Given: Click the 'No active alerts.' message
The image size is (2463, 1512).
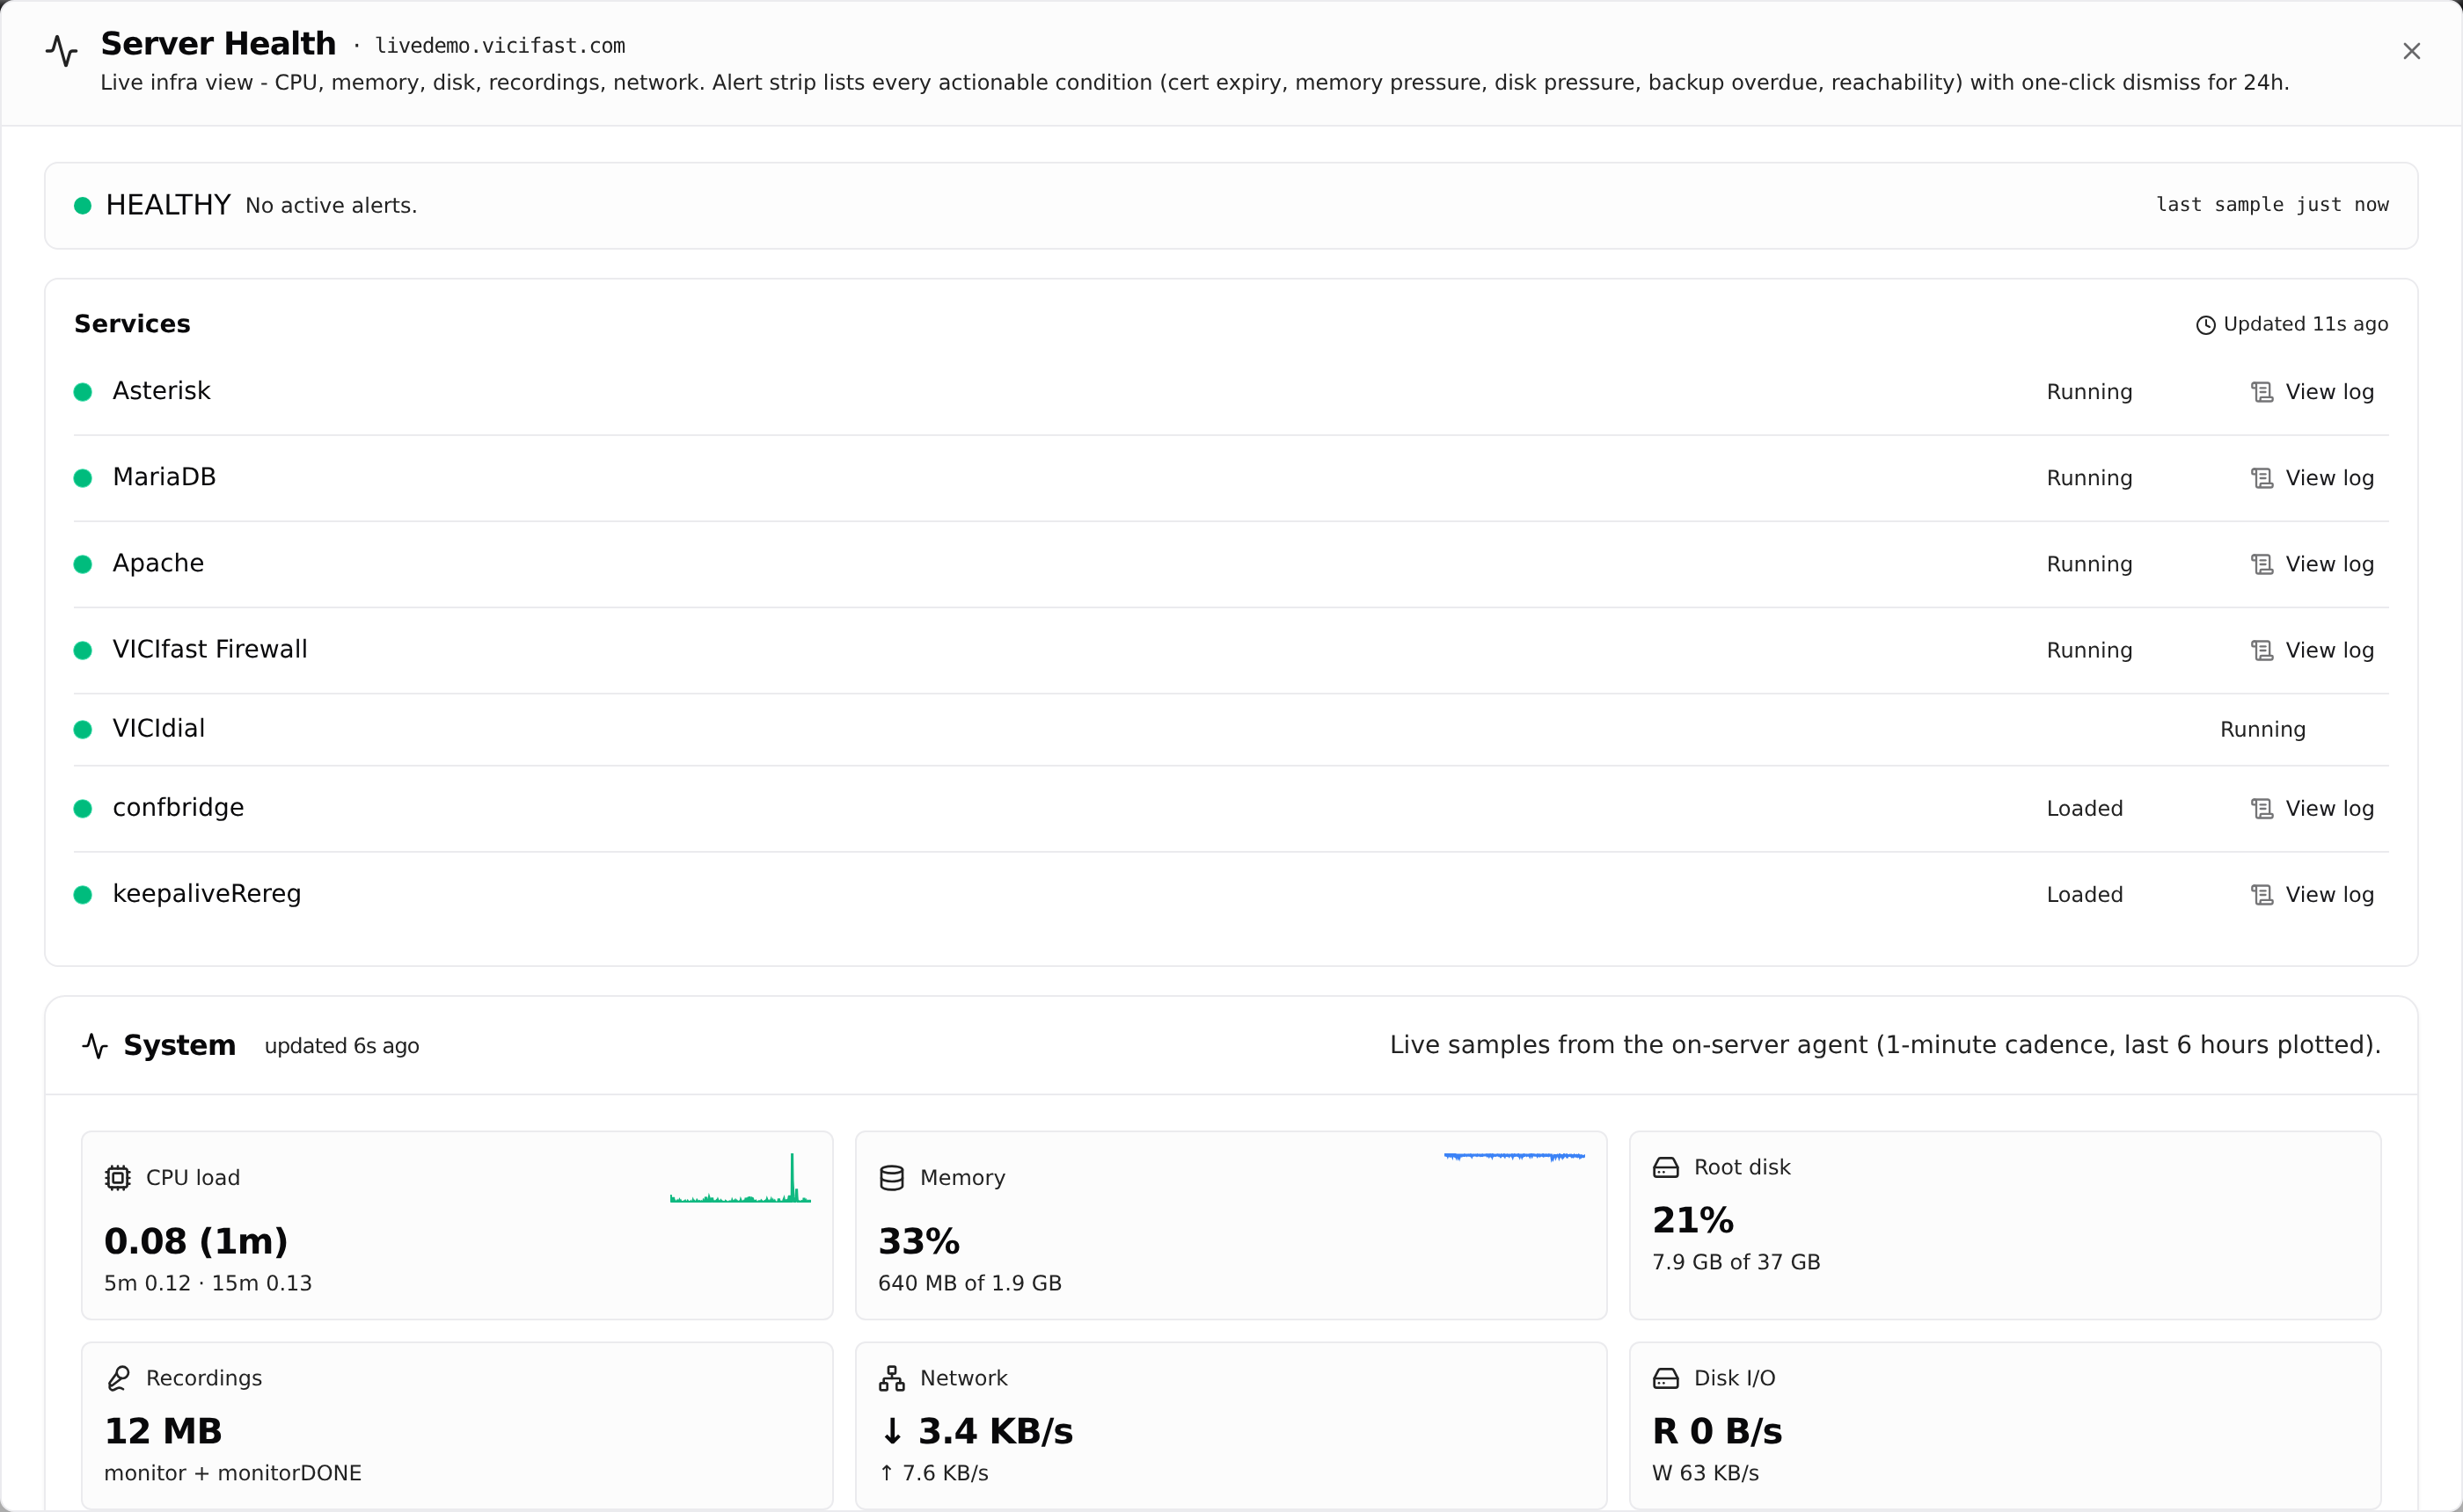Looking at the screenshot, I should (x=331, y=205).
